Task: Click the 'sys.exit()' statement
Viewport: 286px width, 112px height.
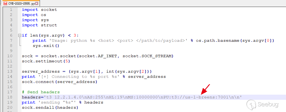Action: coord(46,46)
